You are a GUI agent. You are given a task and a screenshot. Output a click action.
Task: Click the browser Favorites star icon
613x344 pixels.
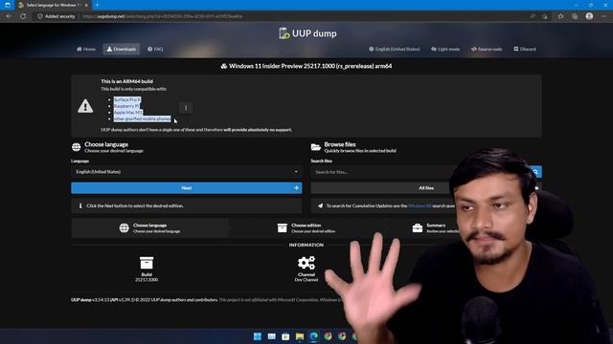[560, 16]
